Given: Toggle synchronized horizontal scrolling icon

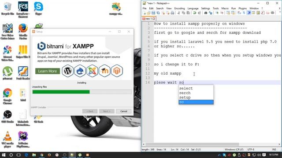Looking at the screenshot, I should pyautogui.click(x=233, y=13).
